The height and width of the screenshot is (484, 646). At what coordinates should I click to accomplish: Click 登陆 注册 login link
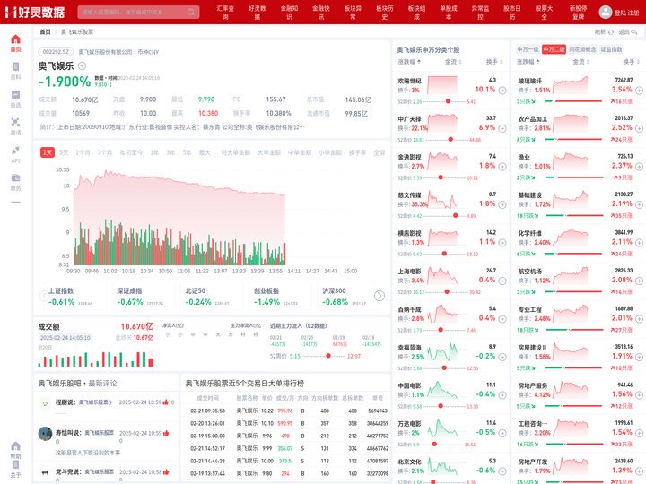[627, 13]
